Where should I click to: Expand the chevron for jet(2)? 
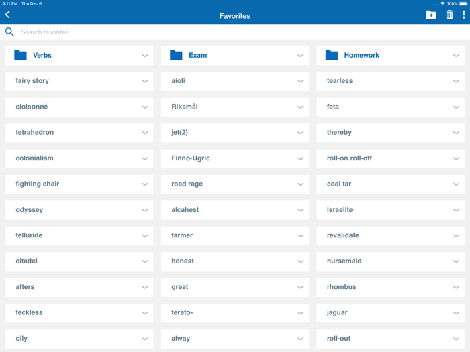click(x=300, y=133)
